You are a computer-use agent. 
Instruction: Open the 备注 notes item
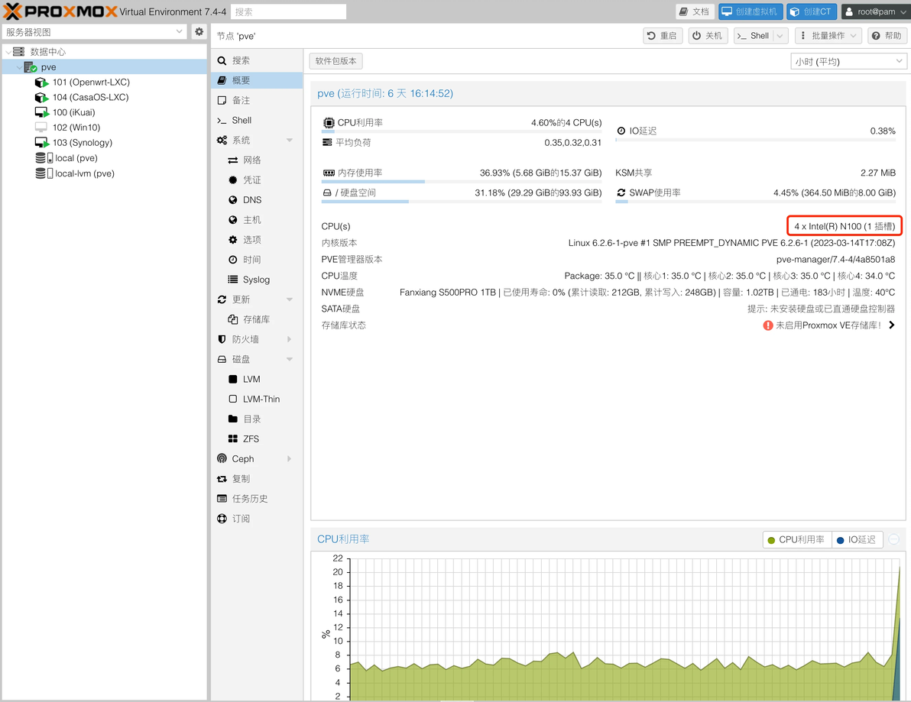click(257, 100)
